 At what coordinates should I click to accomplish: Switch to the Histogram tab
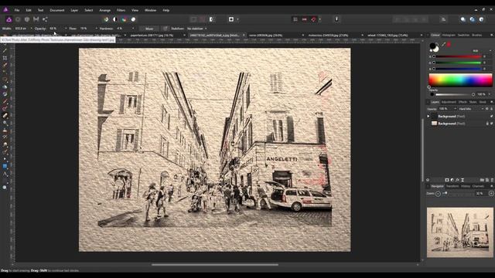(449, 35)
